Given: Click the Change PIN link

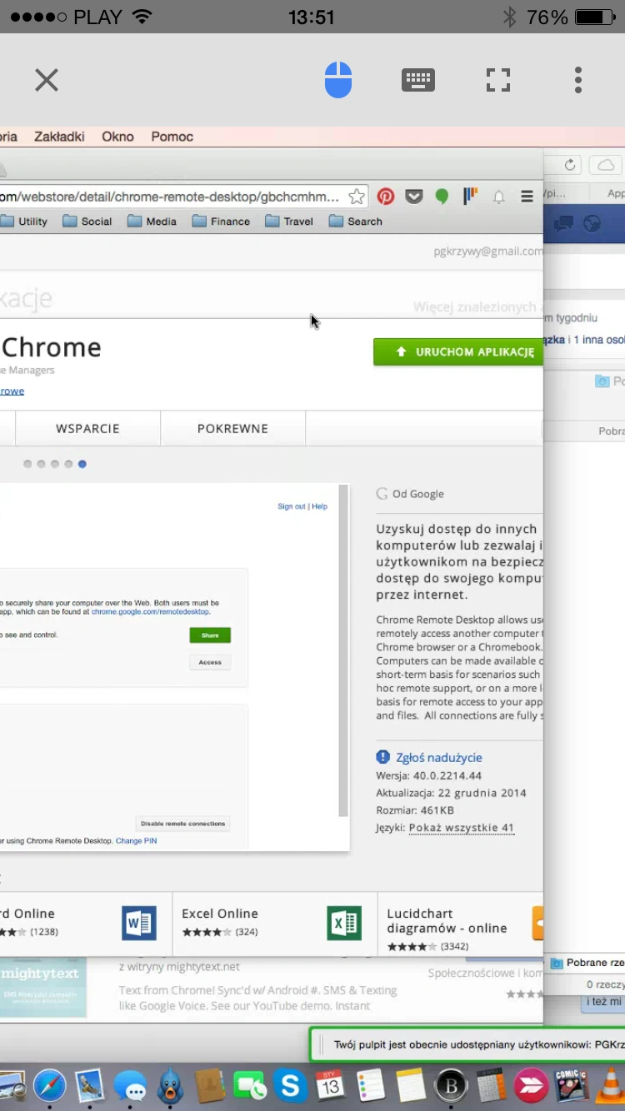Looking at the screenshot, I should coord(136,841).
